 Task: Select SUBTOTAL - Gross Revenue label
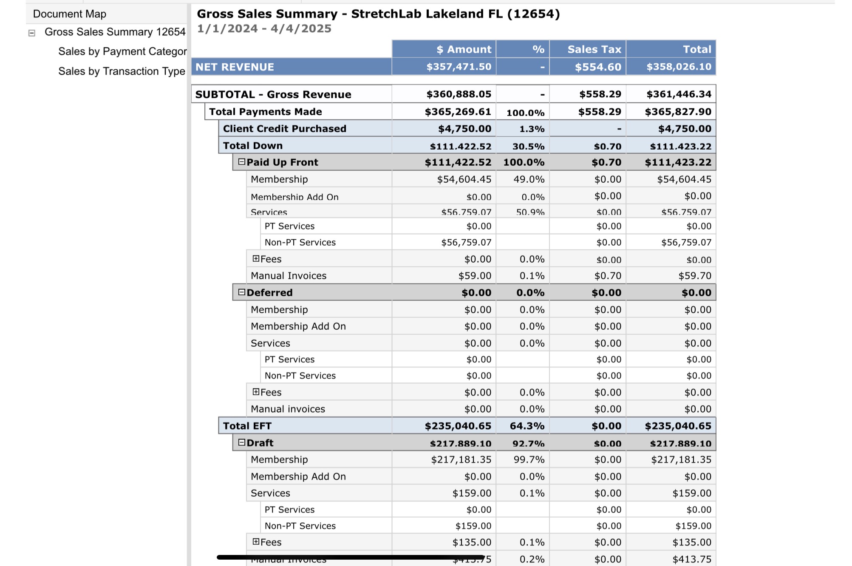coord(273,94)
